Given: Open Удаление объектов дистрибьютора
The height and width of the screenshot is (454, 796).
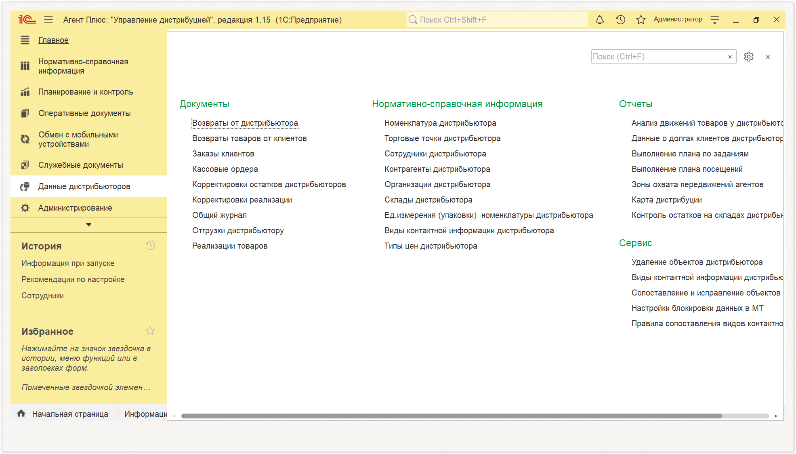Looking at the screenshot, I should [697, 262].
